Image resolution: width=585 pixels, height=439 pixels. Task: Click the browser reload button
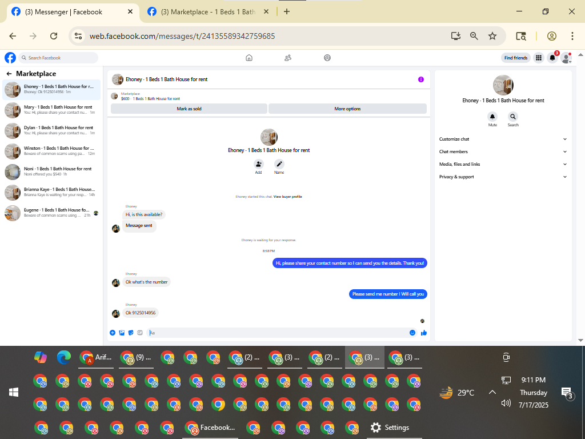[54, 36]
